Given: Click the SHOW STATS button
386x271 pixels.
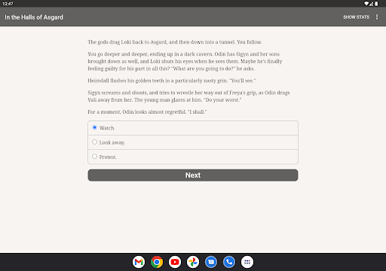Looking at the screenshot, I should 356,17.
